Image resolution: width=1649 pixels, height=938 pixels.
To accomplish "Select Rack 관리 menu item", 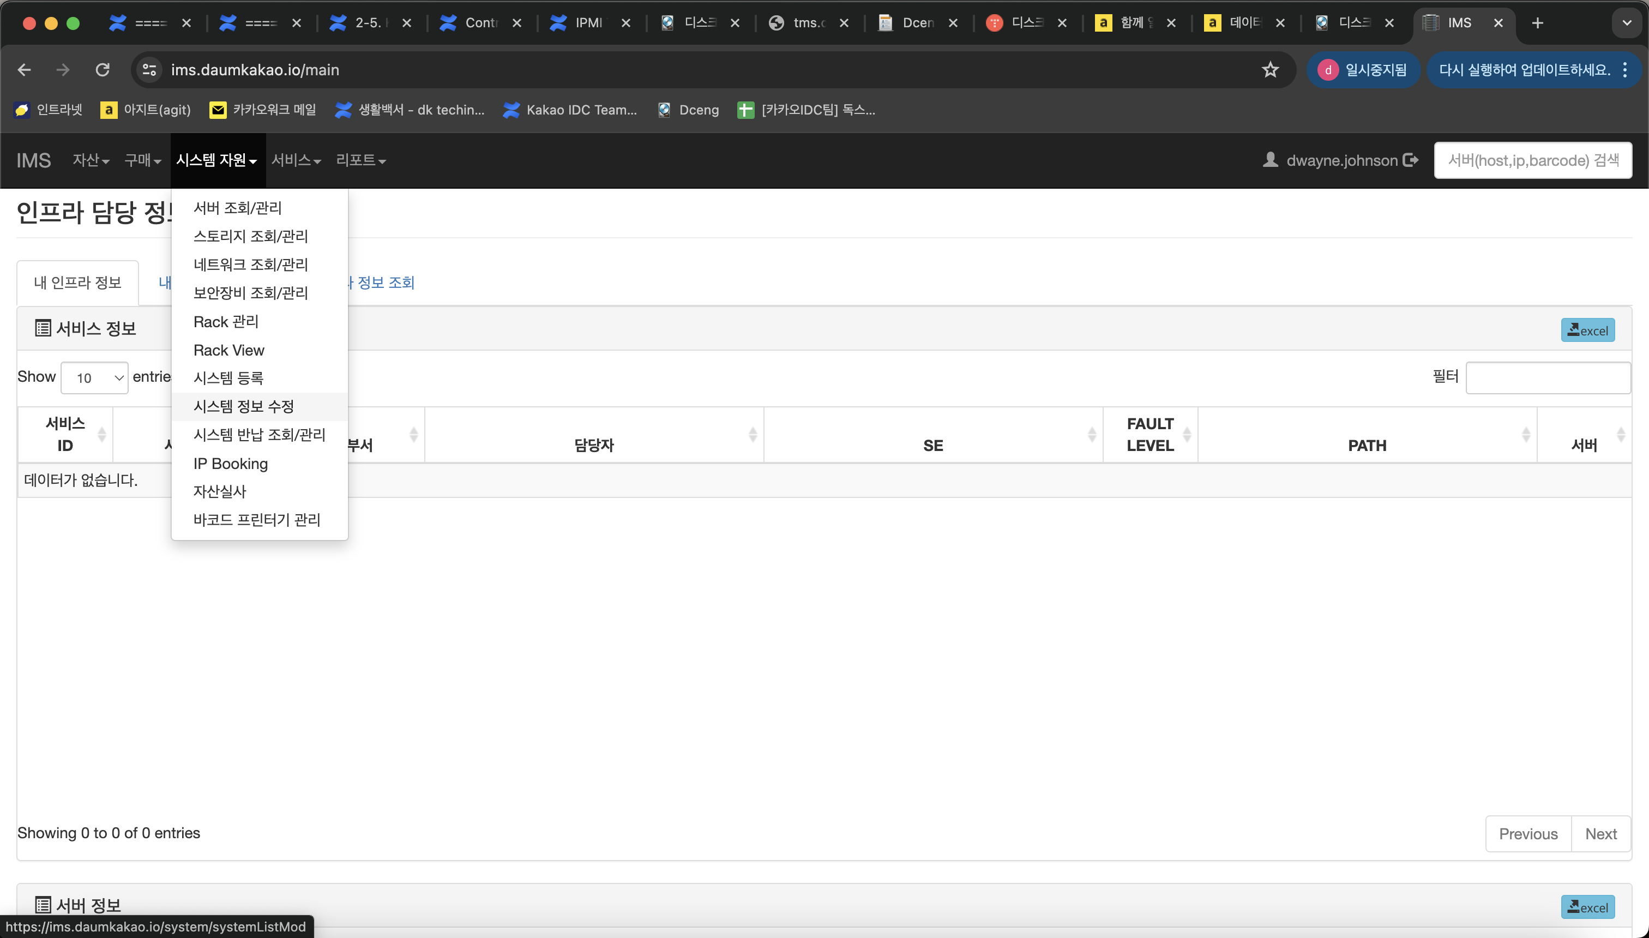I will (x=260, y=321).
